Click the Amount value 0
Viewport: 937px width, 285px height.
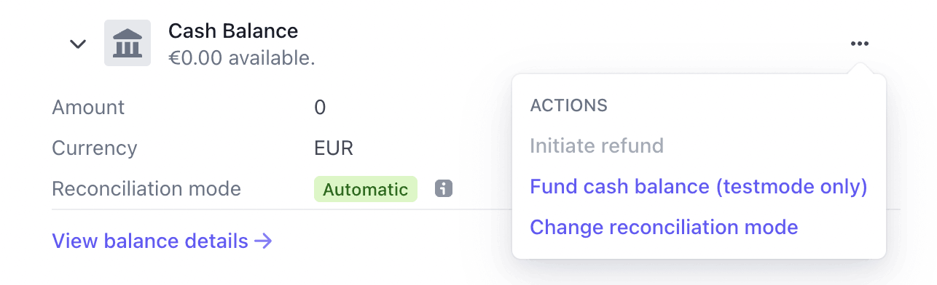[x=320, y=108]
